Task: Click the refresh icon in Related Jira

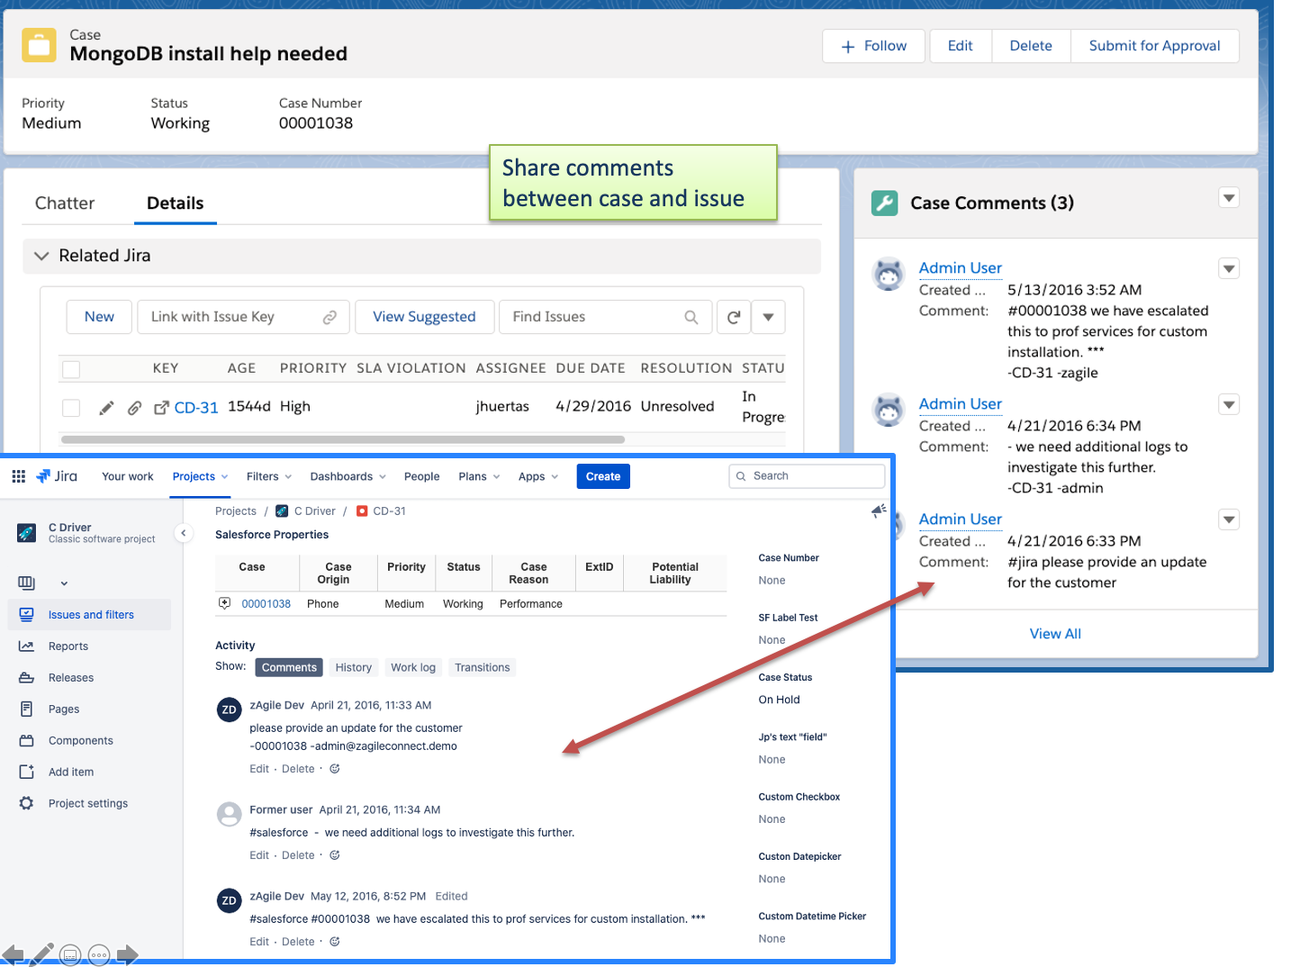Action: pos(734,317)
